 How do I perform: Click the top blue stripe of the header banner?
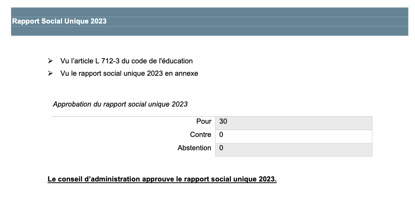[209, 12]
